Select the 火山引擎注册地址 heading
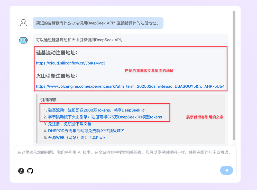This screenshot has width=257, height=190. 57,76
